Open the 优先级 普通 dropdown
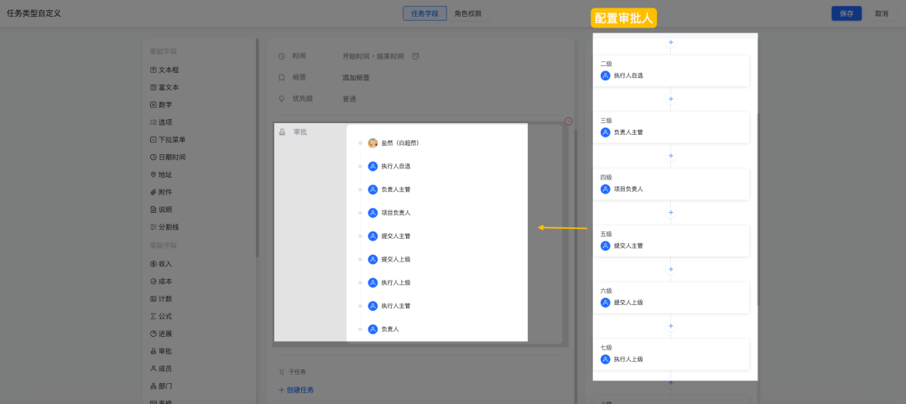 coord(349,99)
